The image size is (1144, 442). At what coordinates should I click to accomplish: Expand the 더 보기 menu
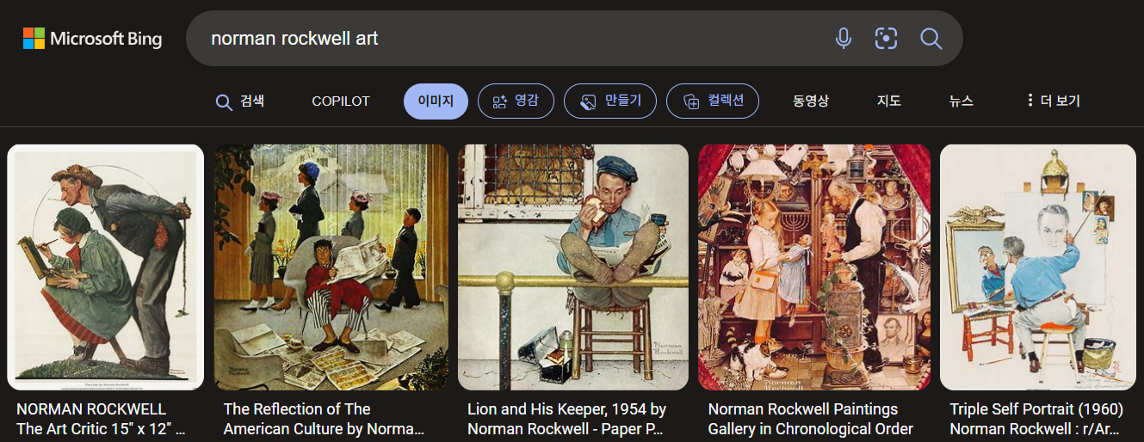coord(1053,101)
